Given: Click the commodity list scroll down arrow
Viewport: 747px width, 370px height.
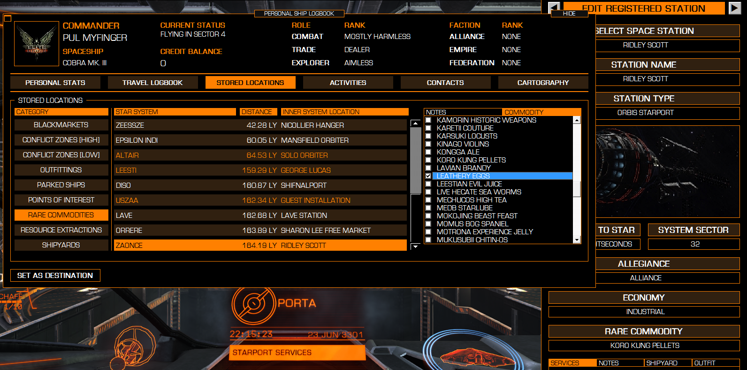Looking at the screenshot, I should [577, 239].
